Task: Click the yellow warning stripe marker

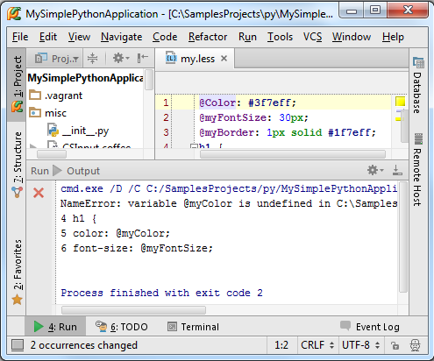Action: point(399,118)
